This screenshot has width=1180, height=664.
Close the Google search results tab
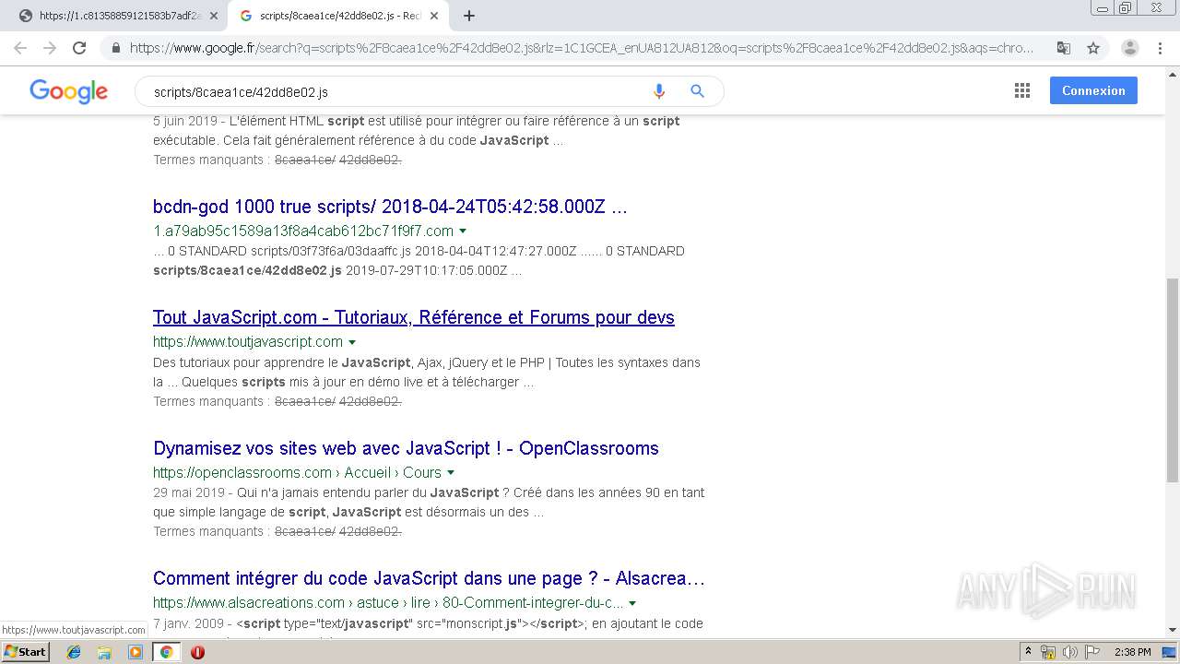click(x=434, y=16)
